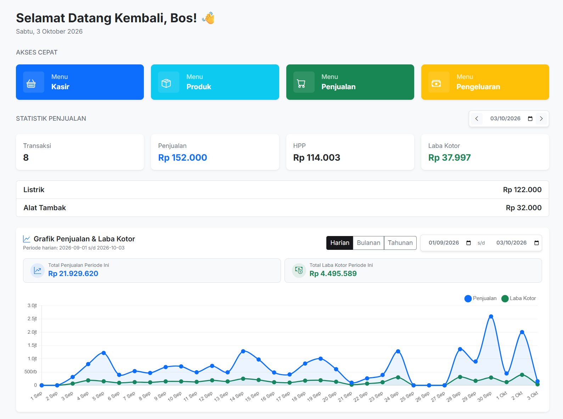This screenshot has width=563, height=419.
Task: Click the Transaksi count card
Action: [x=80, y=152]
